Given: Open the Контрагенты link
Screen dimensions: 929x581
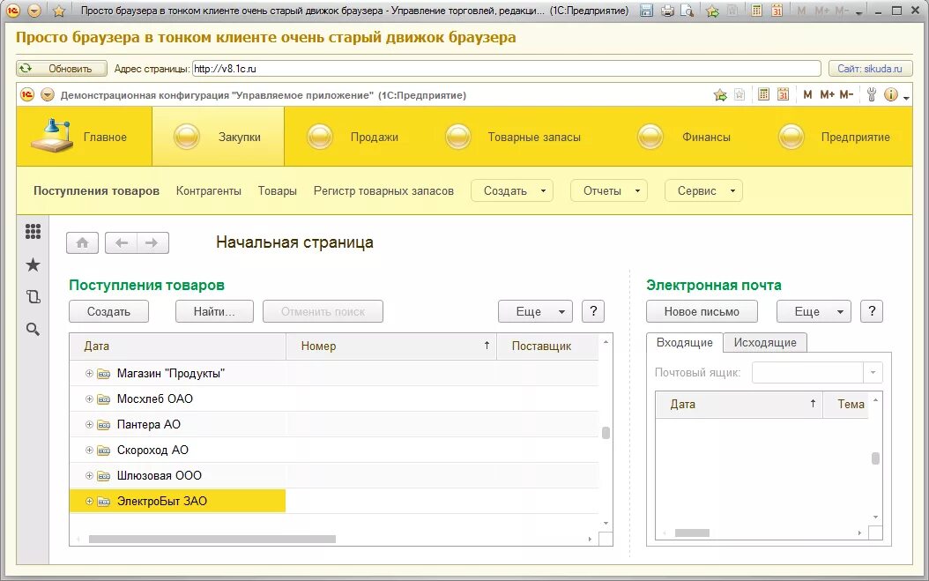Looking at the screenshot, I should pos(209,191).
